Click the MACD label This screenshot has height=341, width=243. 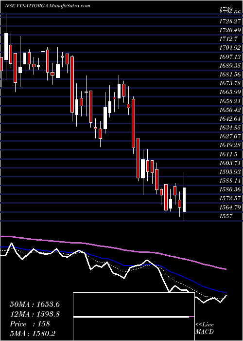coord(205,332)
